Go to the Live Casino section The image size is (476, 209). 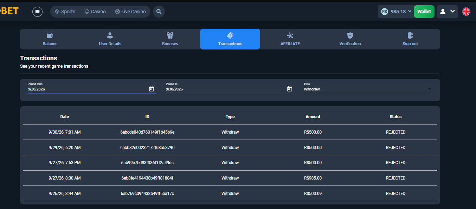click(130, 12)
